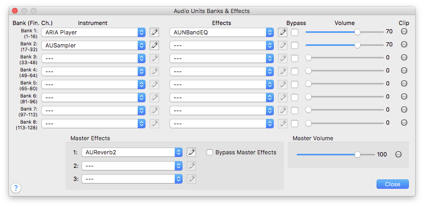Enable Bypass for Bank 1 effects
This screenshot has width=424, height=207.
[x=295, y=32]
